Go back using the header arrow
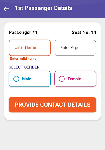Screen dimensions: 105x150 click(6, 9)
